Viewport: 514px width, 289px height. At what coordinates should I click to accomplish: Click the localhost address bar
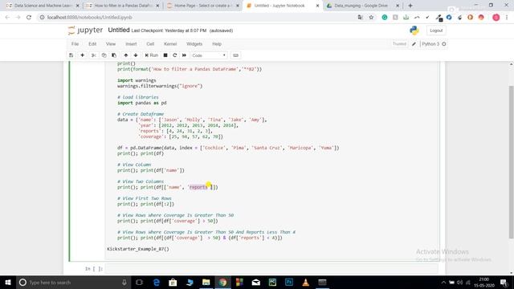tap(197, 18)
